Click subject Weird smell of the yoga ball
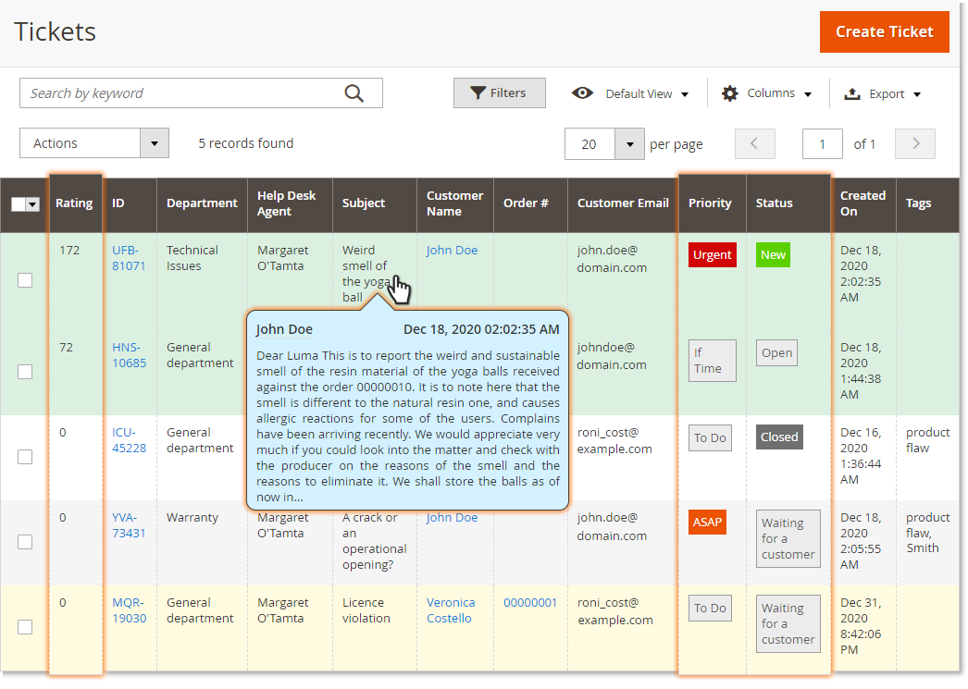Screen dimensions: 968x689 pos(366,274)
